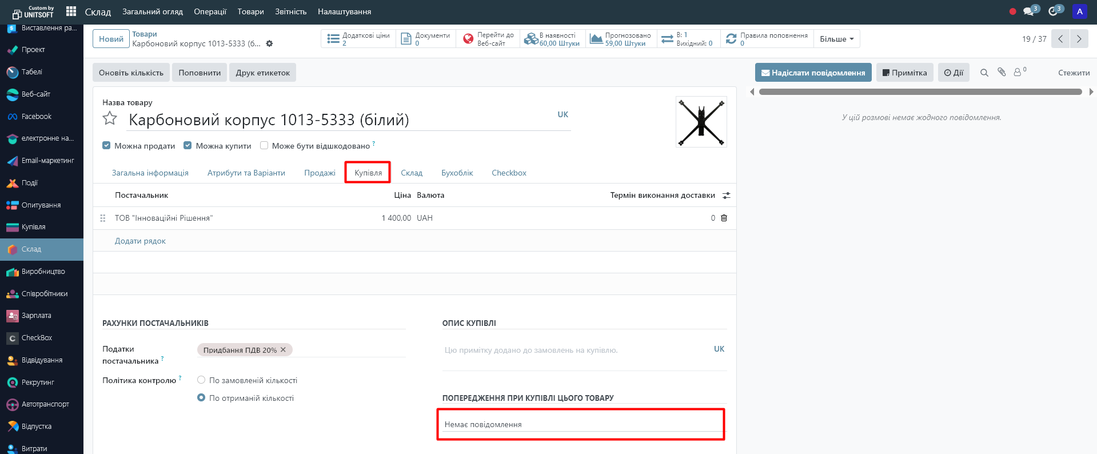
Task: Select 'По замовленій кількості' radio option
Action: click(x=201, y=380)
